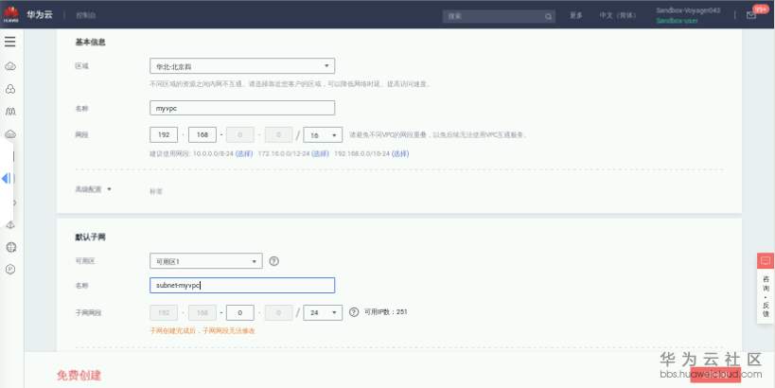Click the subnet third octet field 0
This screenshot has height=388, width=775.
pos(240,312)
